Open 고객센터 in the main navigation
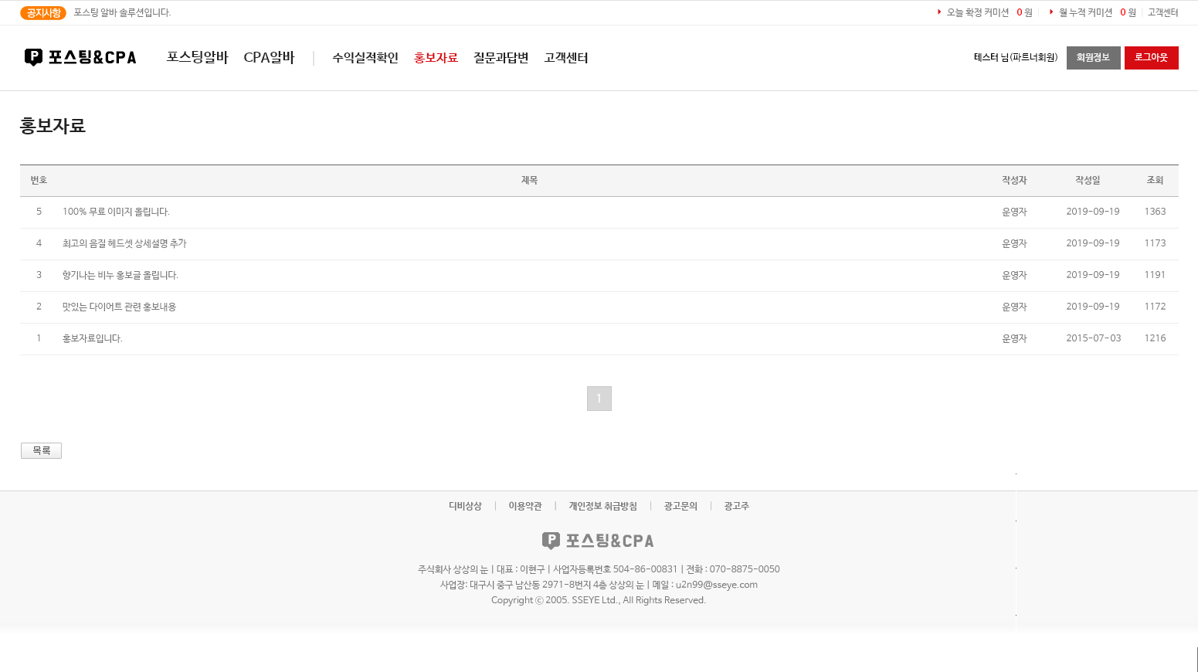Viewport: 1198px width, 672px height. point(566,58)
